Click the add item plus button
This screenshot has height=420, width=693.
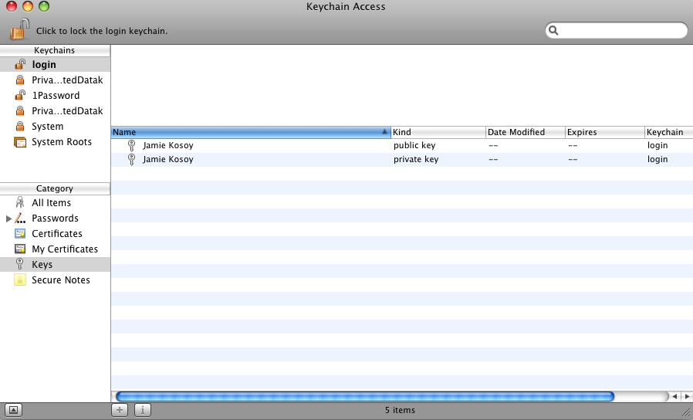tap(120, 410)
